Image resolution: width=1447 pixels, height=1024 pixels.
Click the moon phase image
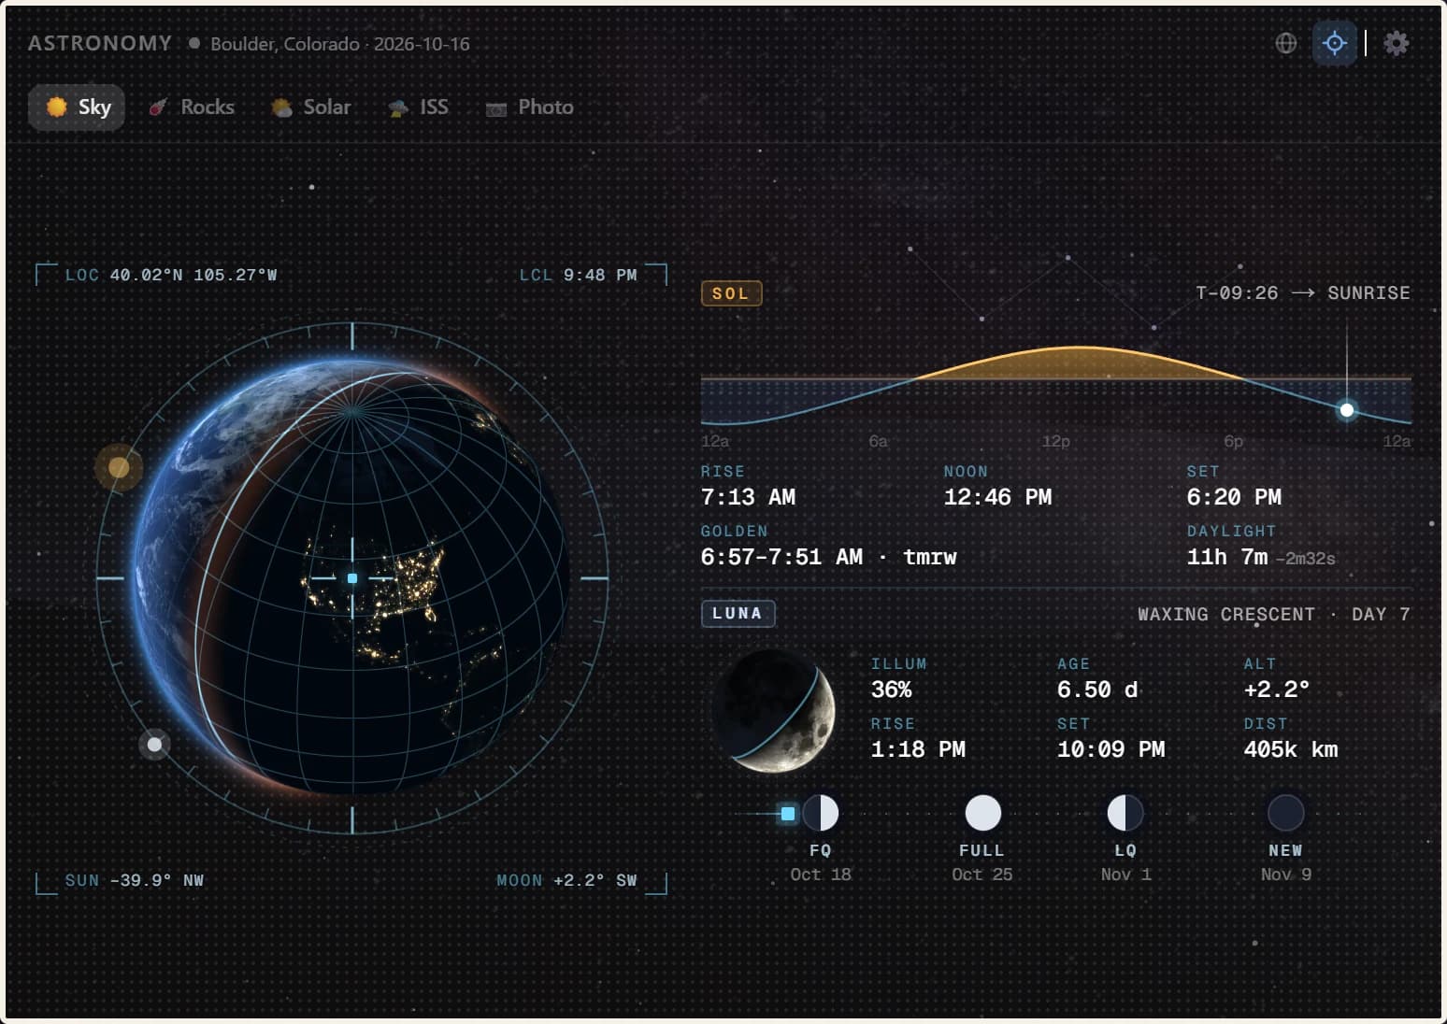775,712
